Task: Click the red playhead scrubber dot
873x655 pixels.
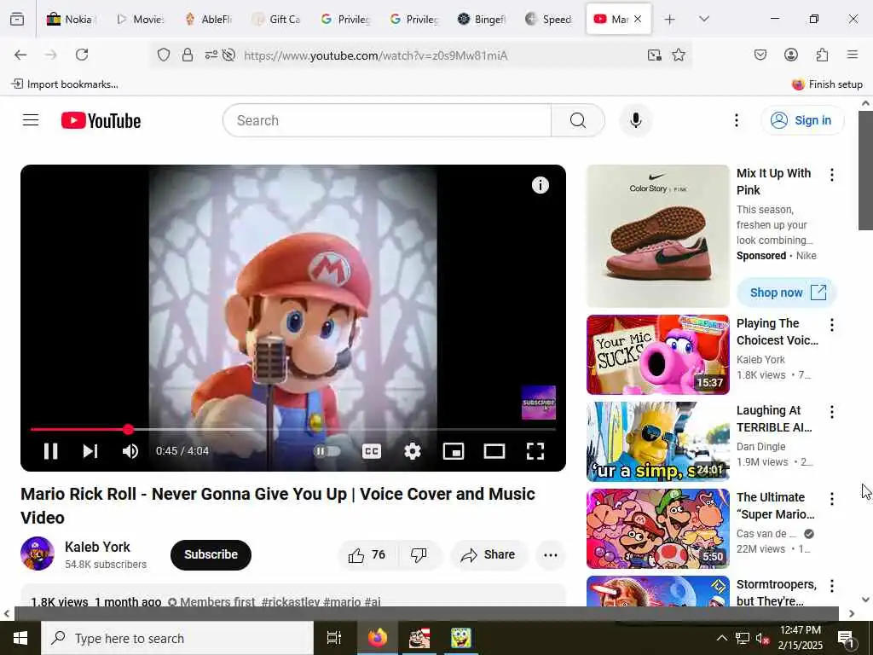Action: [x=128, y=430]
